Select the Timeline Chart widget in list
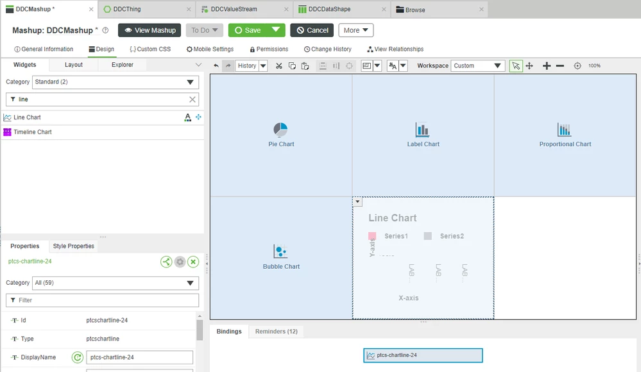This screenshot has height=372, width=641. click(x=102, y=132)
